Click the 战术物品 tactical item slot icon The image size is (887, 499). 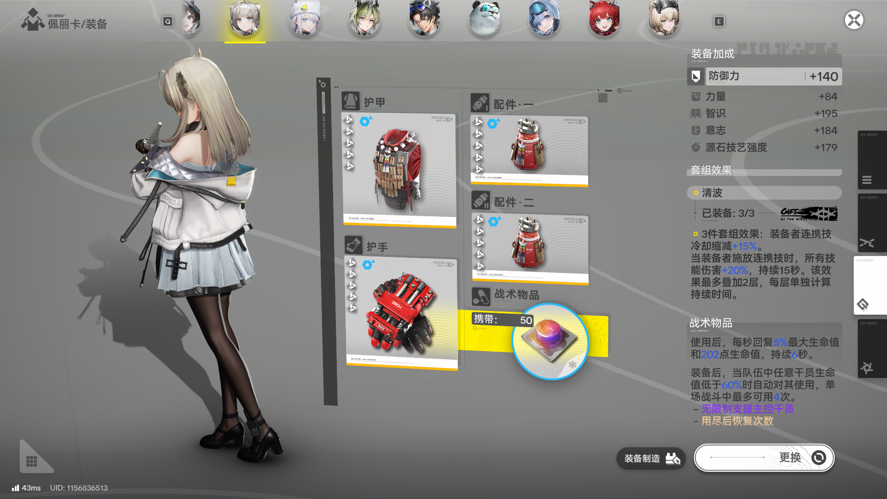click(x=481, y=297)
